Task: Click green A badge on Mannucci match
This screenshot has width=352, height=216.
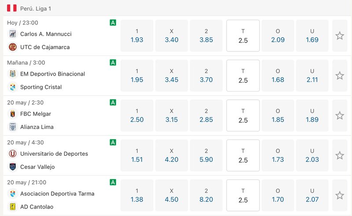Action: point(113,22)
